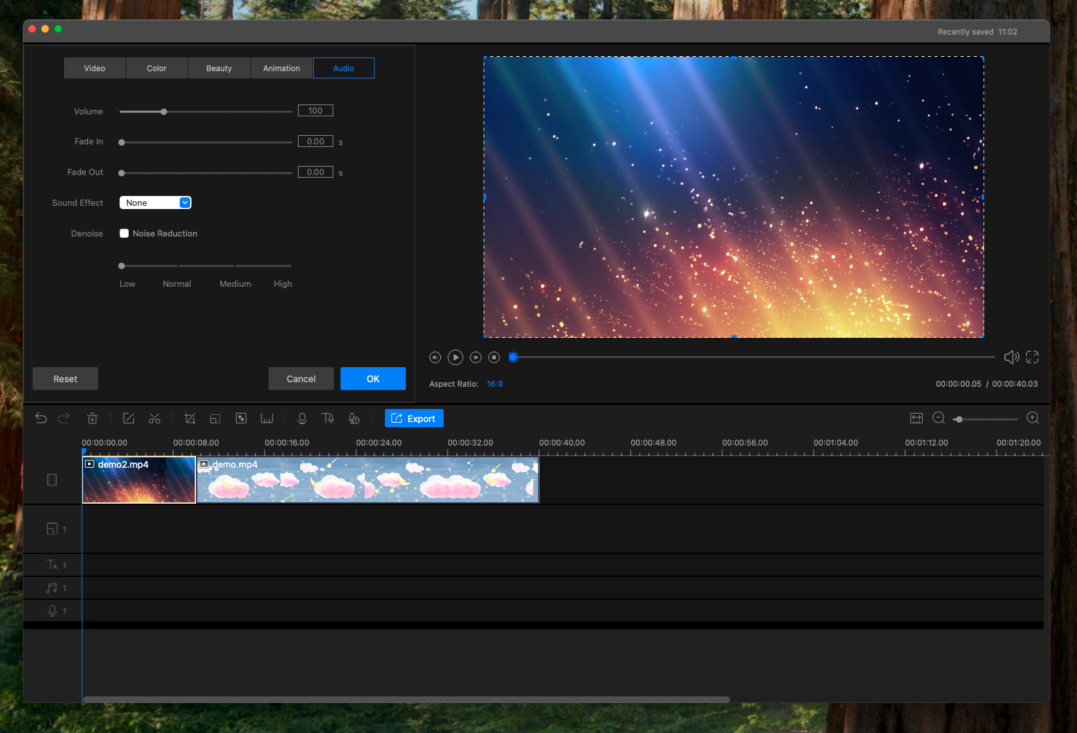Screen dimensions: 1077x733
Task: Switch to the Video tab
Action: 95,68
